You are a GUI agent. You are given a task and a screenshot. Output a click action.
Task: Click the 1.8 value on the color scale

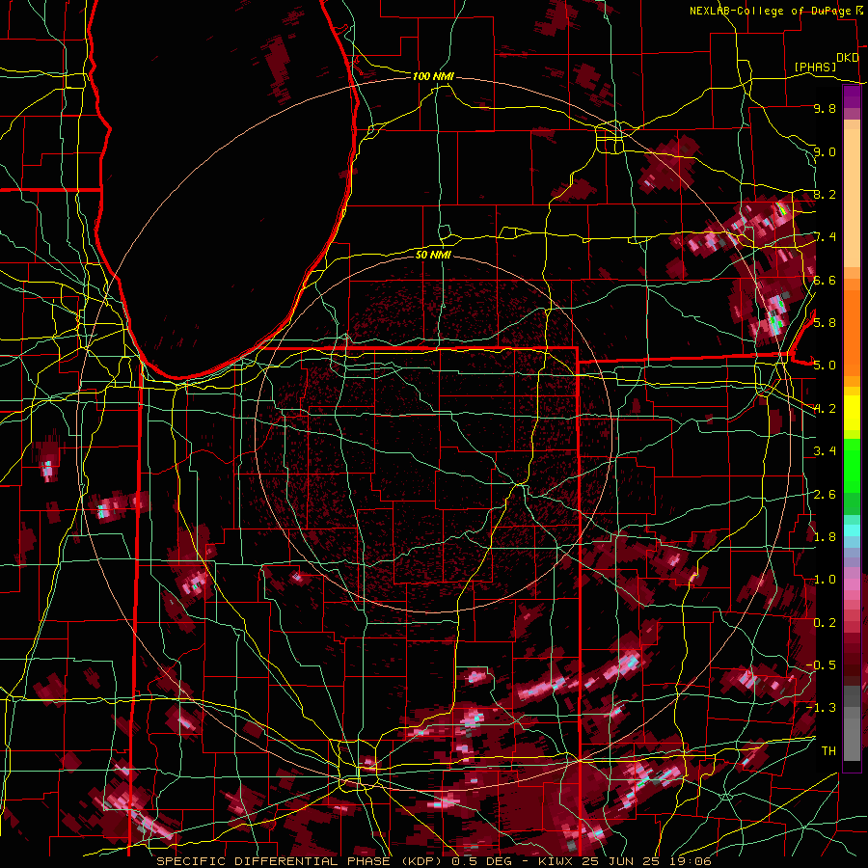[825, 537]
